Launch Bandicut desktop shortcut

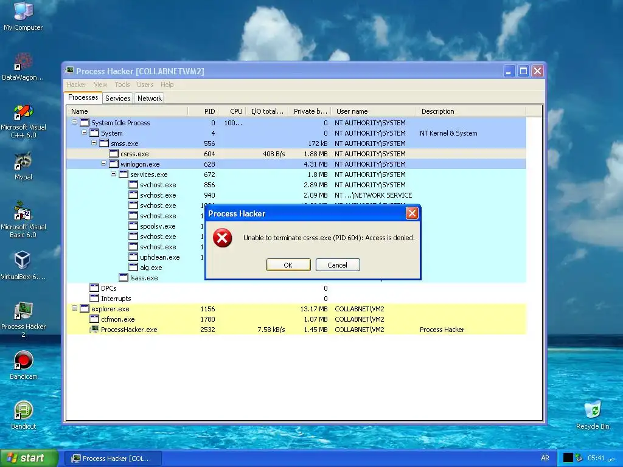23,415
